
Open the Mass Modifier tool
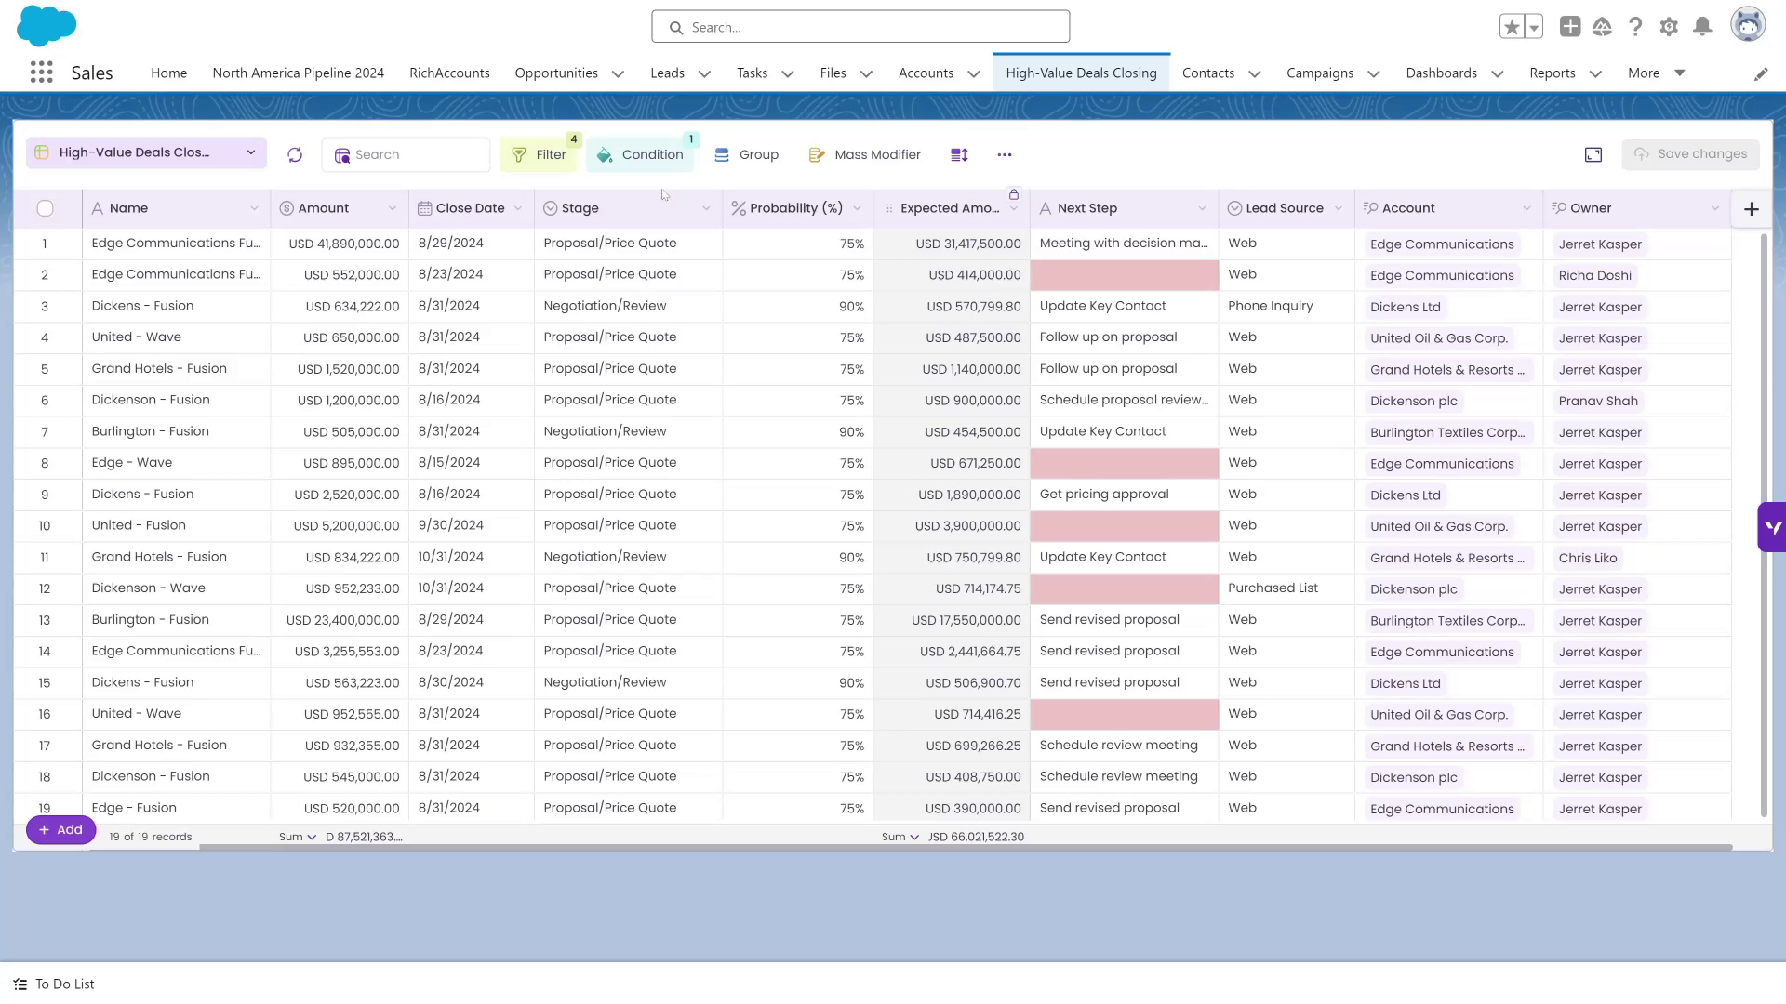tap(865, 154)
